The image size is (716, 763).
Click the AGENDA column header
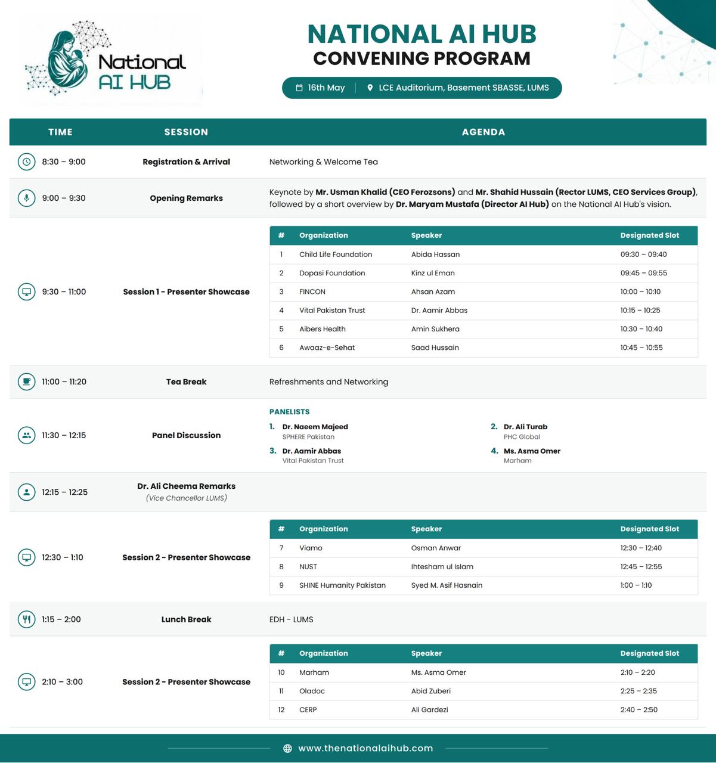483,132
